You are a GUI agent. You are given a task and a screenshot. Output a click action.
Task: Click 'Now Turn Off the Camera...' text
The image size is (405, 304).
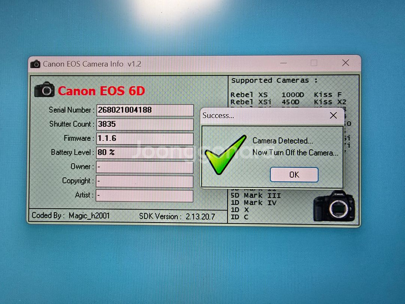pos(295,152)
